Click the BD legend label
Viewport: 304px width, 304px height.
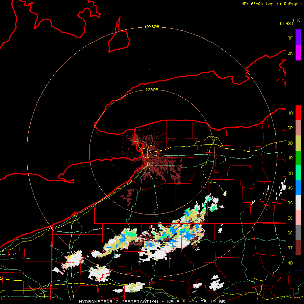pyautogui.click(x=290, y=143)
